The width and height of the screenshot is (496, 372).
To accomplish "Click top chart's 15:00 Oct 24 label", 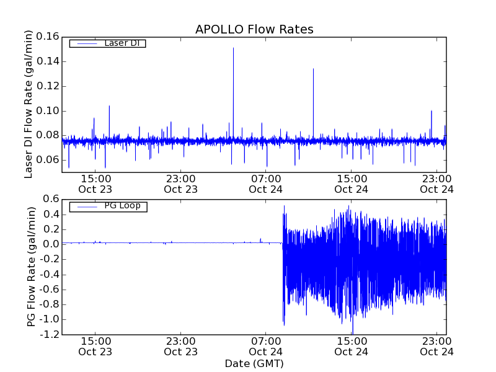I will click(351, 184).
